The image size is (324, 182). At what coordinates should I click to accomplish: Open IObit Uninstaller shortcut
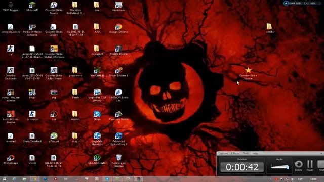pyautogui.click(x=97, y=159)
